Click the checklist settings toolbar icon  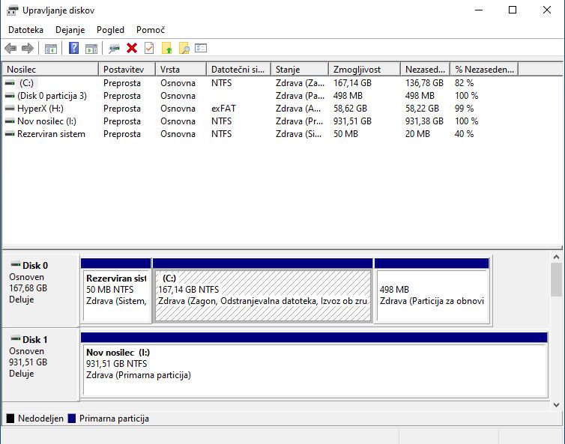tap(201, 47)
